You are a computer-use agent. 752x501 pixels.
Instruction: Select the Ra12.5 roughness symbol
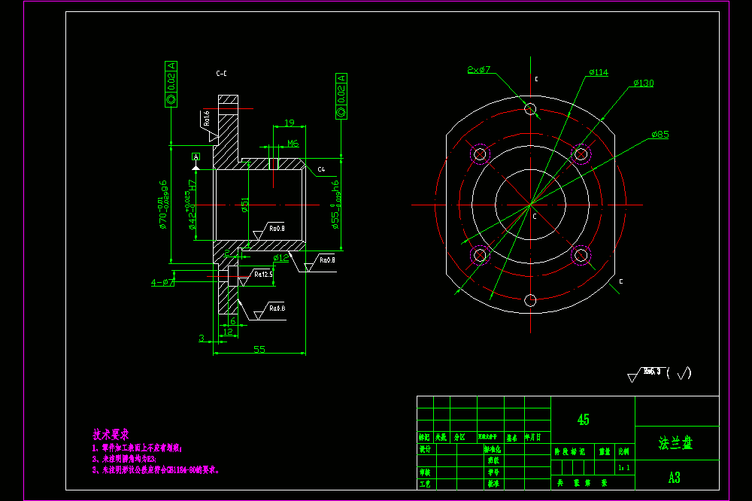point(256,277)
